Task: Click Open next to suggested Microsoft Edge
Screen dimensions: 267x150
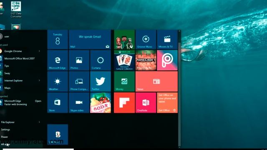Action: (x=38, y=101)
